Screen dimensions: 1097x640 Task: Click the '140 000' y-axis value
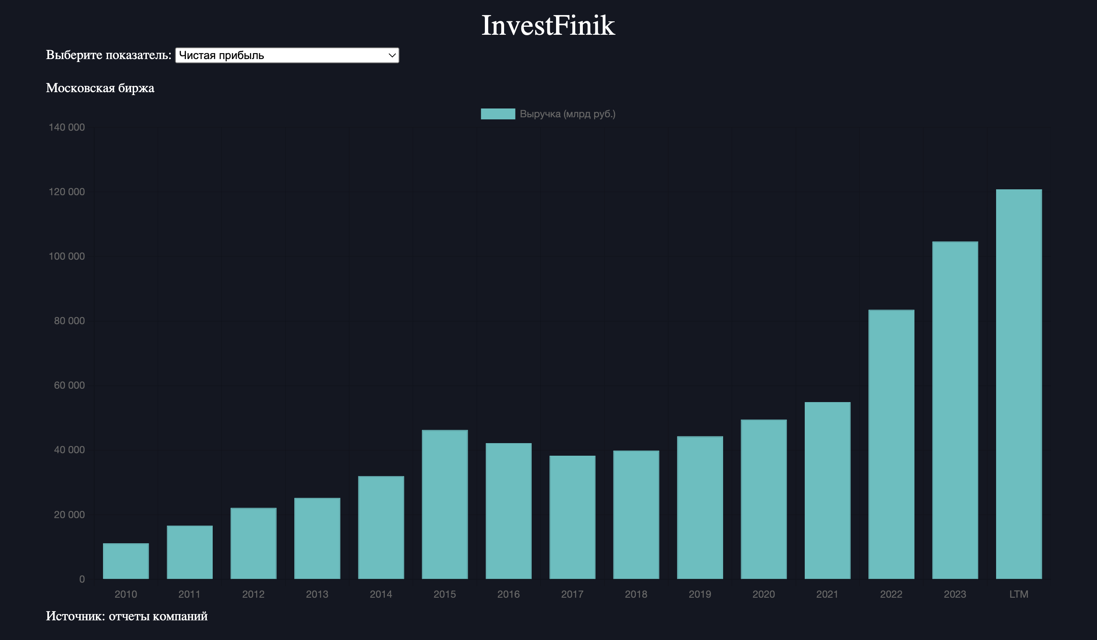point(67,127)
